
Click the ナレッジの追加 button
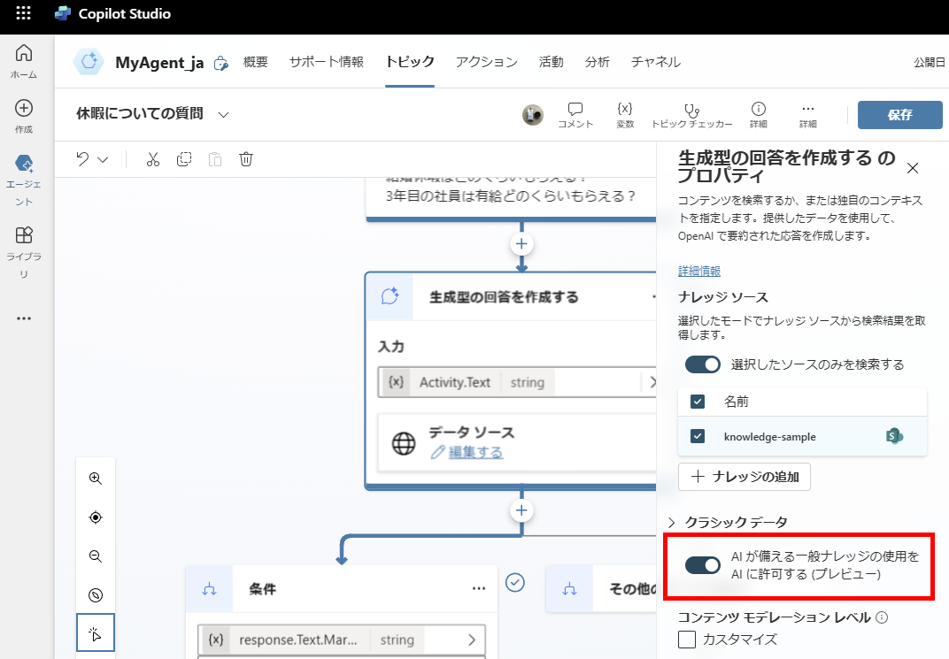point(745,478)
